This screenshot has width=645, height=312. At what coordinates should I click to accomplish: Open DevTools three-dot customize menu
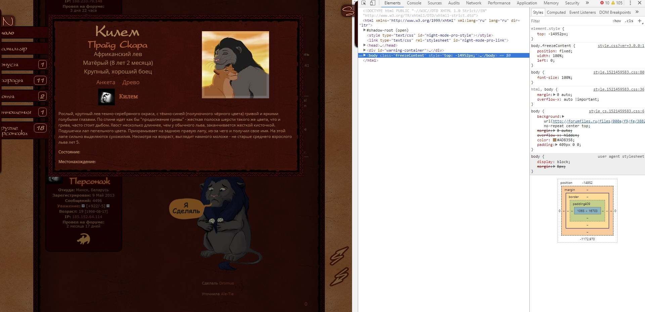[x=630, y=3]
